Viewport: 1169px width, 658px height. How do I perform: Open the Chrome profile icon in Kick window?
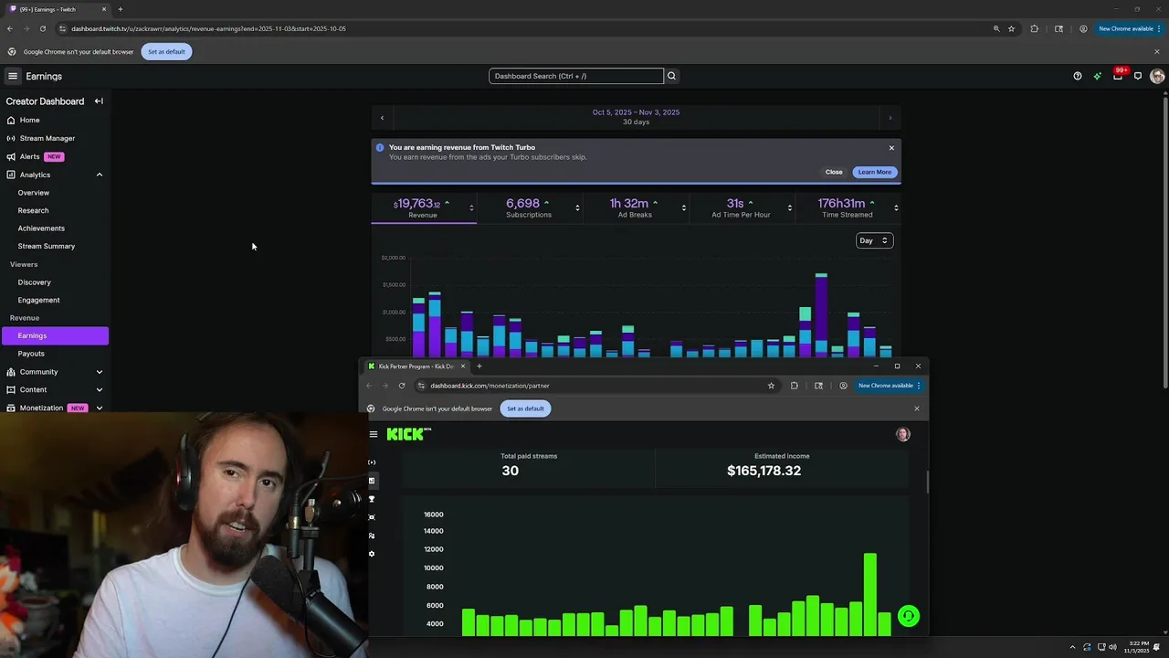843,386
